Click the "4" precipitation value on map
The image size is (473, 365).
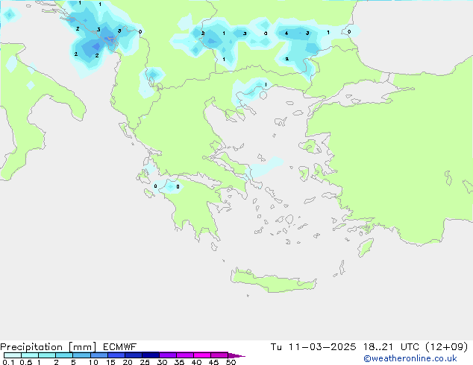click(x=286, y=33)
